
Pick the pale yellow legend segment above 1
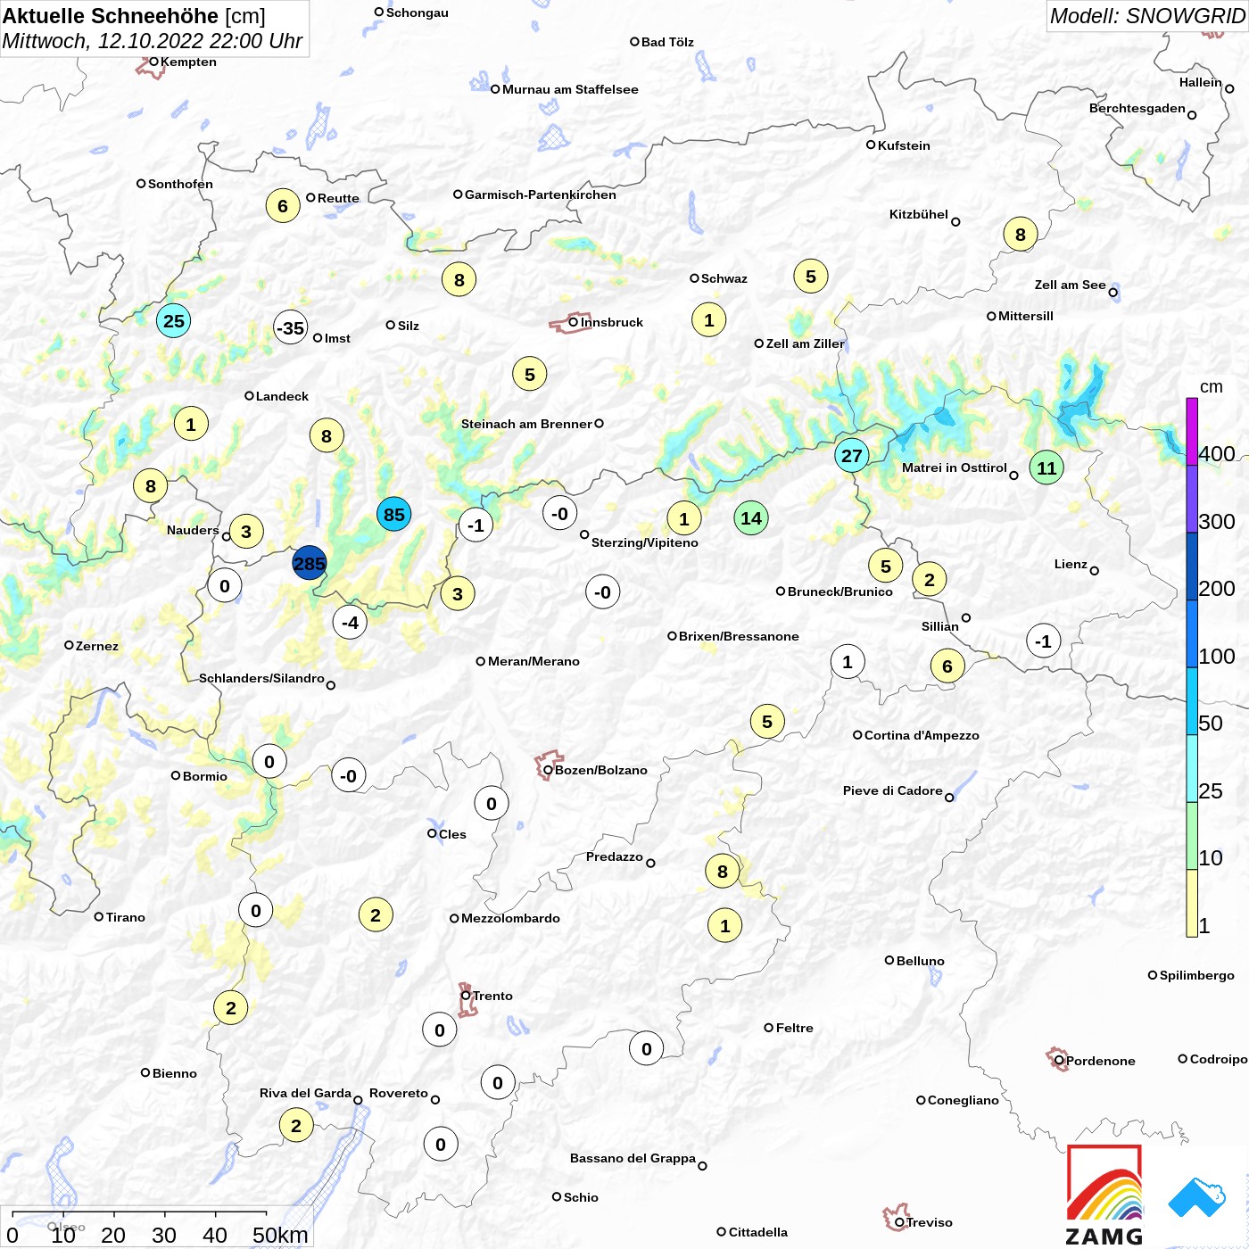point(1192,903)
